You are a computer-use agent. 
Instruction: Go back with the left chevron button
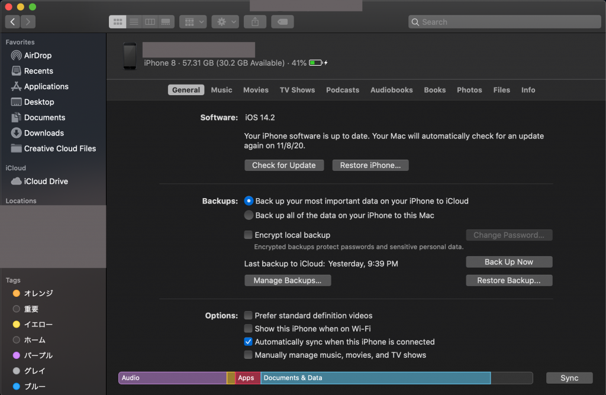(x=12, y=22)
